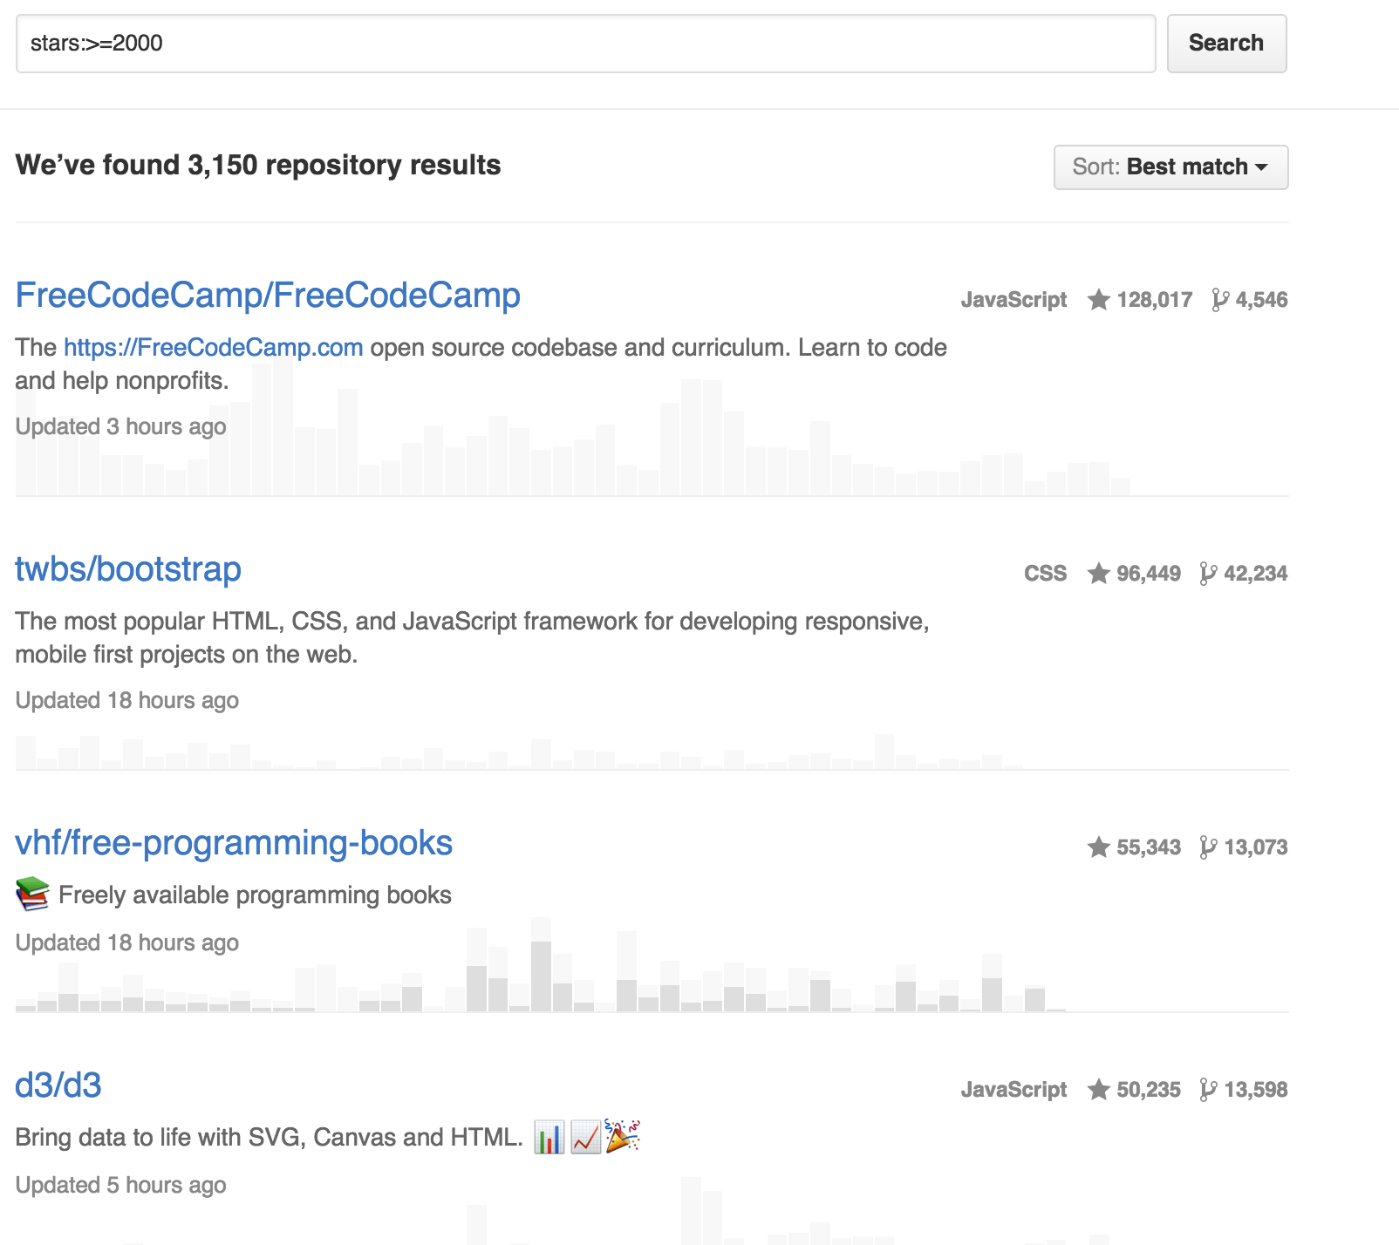Click the 13,073 forks count
1399x1245 pixels.
pos(1256,847)
